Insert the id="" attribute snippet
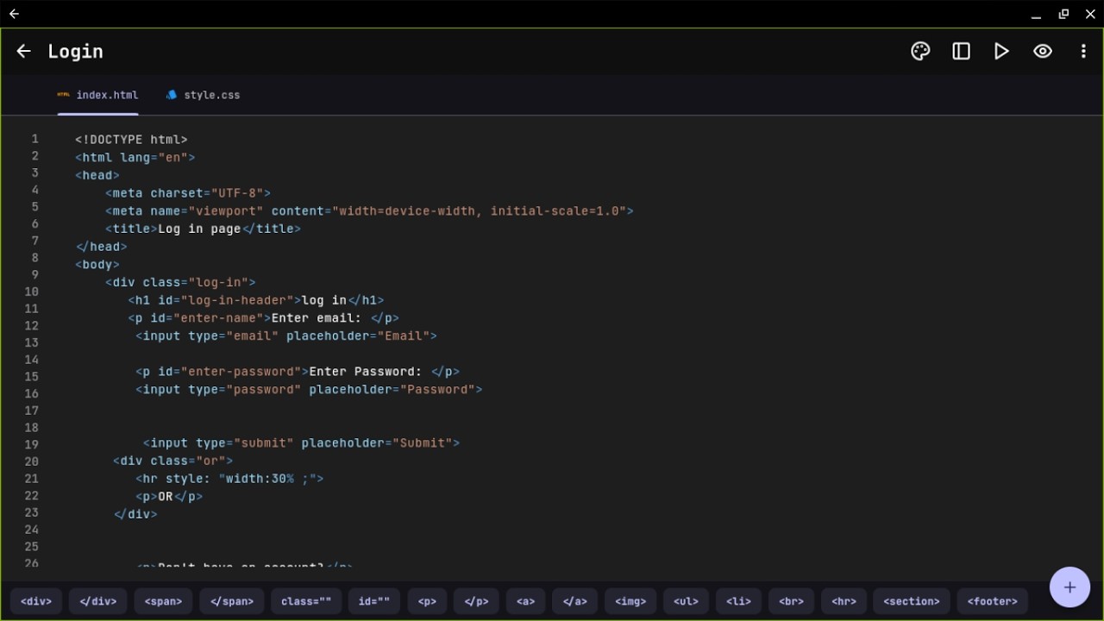This screenshot has width=1104, height=621. (374, 601)
